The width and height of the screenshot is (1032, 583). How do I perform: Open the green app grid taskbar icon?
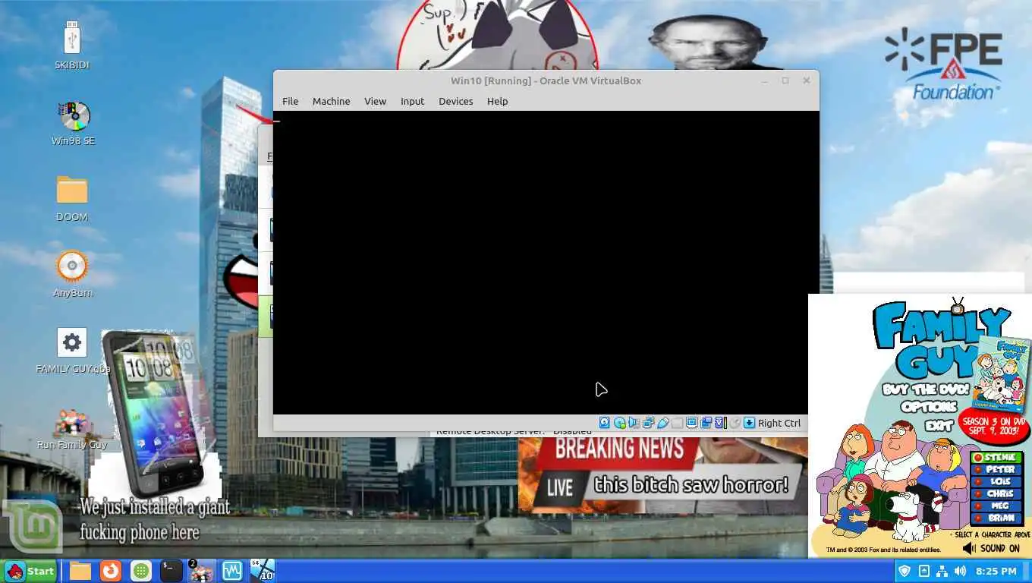point(140,571)
